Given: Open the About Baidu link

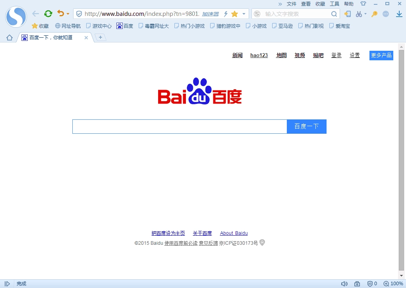Looking at the screenshot, I should 234,233.
